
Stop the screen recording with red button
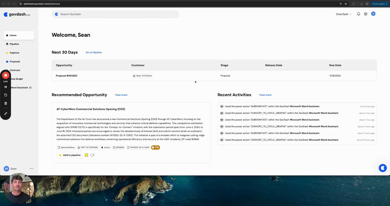[x=5, y=75]
